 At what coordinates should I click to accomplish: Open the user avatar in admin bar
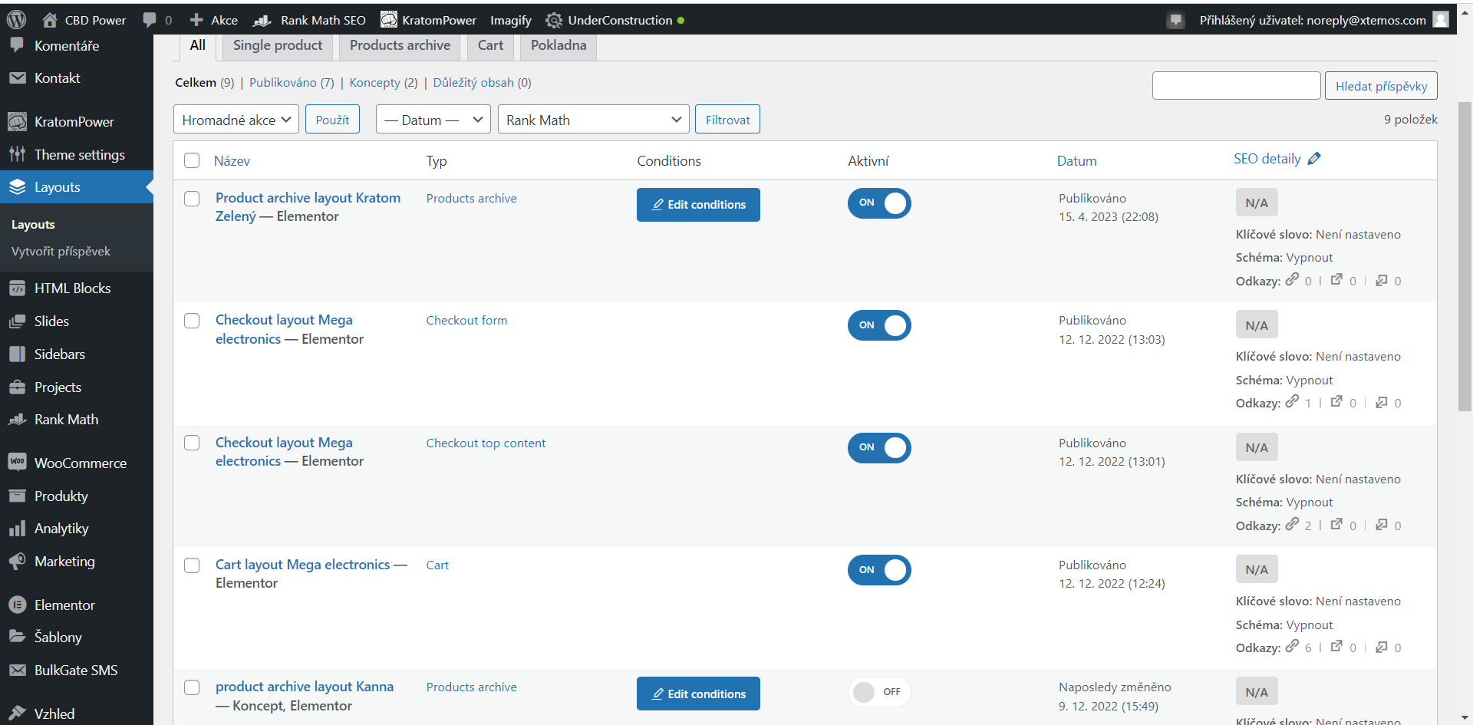click(x=1441, y=20)
